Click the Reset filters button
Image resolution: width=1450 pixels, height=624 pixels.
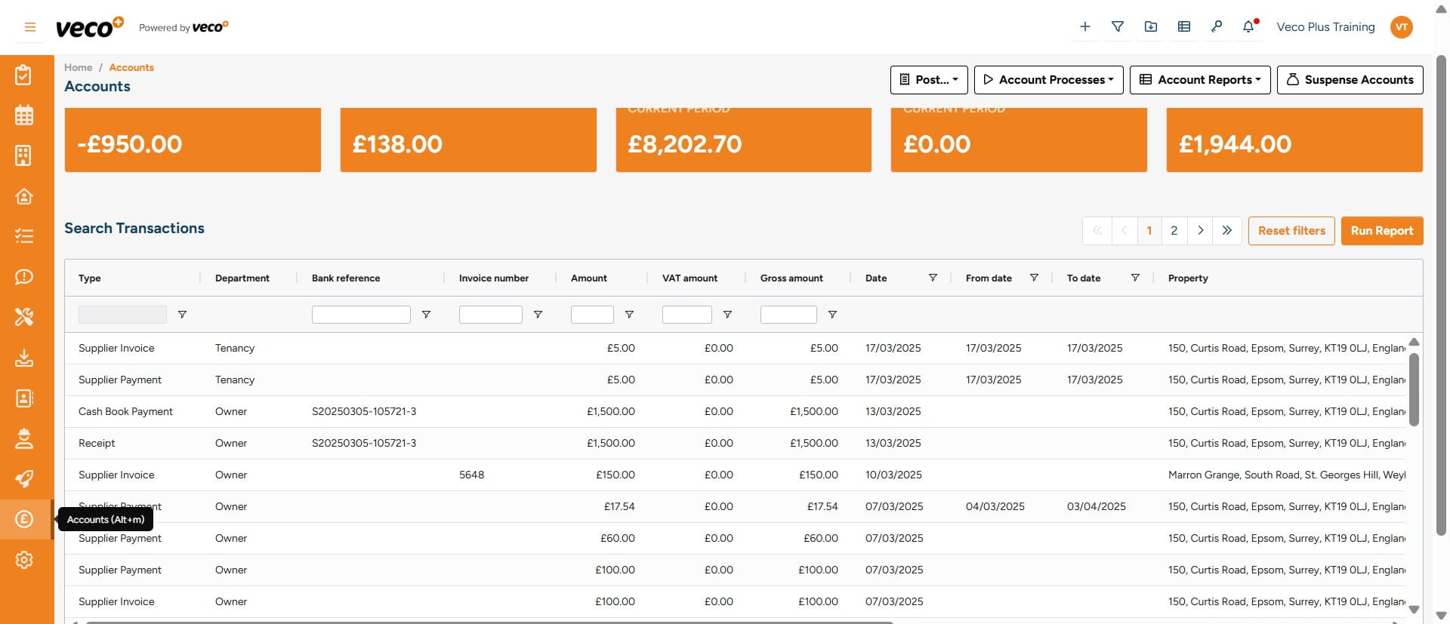1291,231
